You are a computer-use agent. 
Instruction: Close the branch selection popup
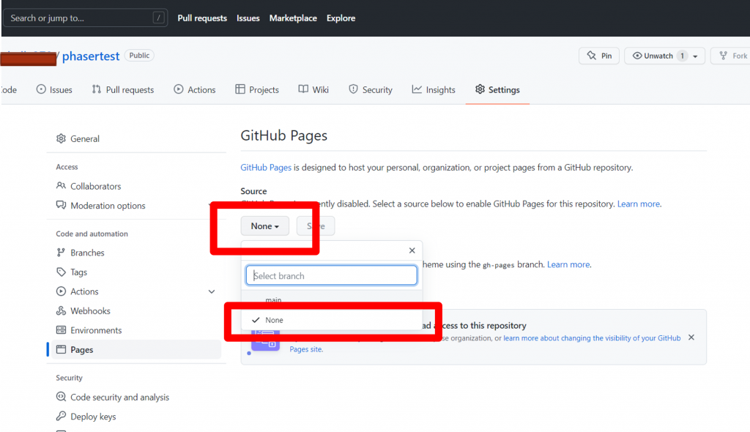point(412,250)
